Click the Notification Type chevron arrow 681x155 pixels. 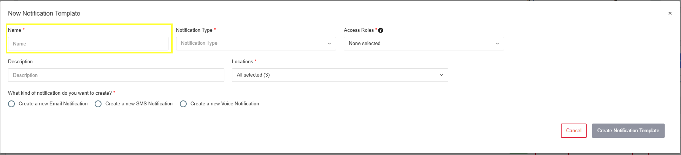(329, 44)
